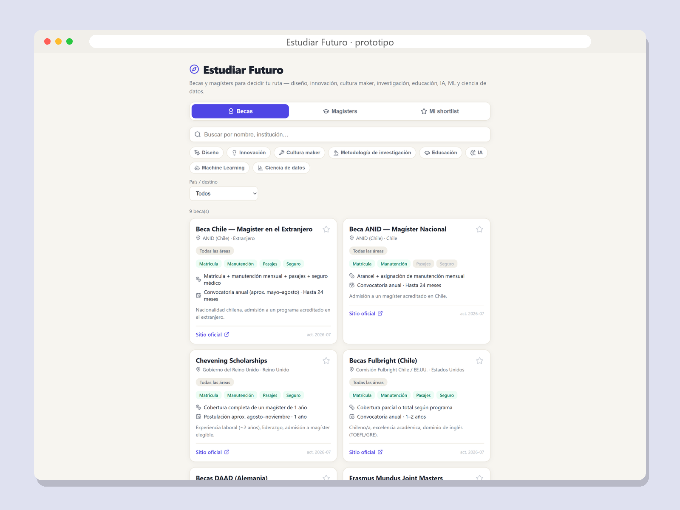Click the compass logo icon beside Estudiar Futuro
The height and width of the screenshot is (510, 680).
tap(194, 69)
